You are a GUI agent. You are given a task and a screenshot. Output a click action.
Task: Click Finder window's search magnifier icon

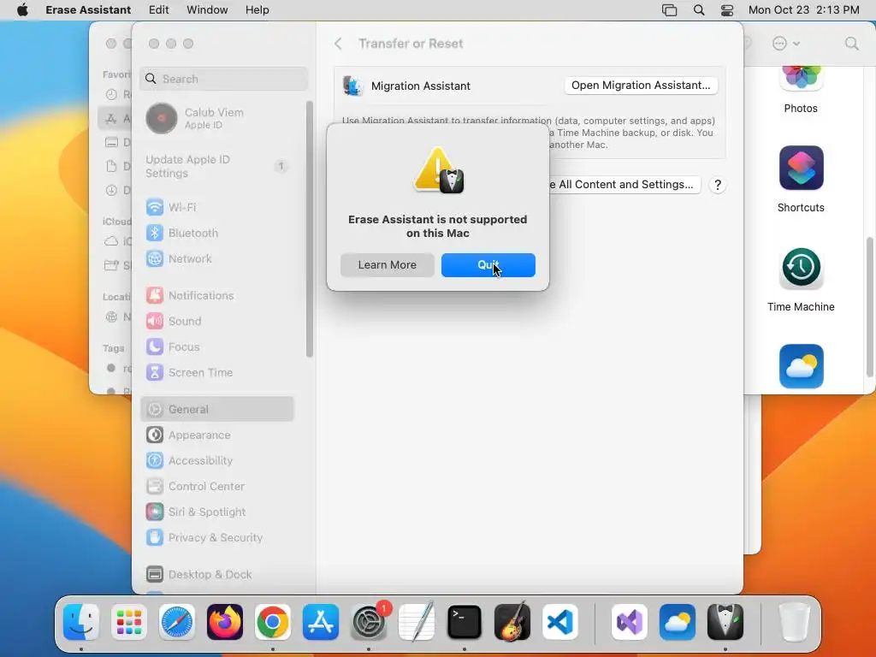point(851,44)
